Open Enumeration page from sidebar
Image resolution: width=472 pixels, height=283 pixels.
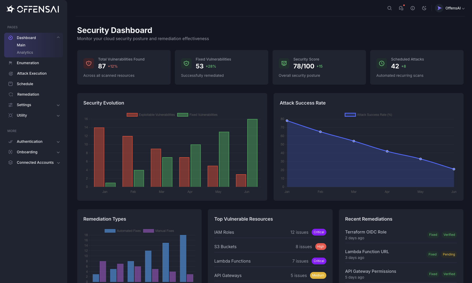(x=28, y=63)
